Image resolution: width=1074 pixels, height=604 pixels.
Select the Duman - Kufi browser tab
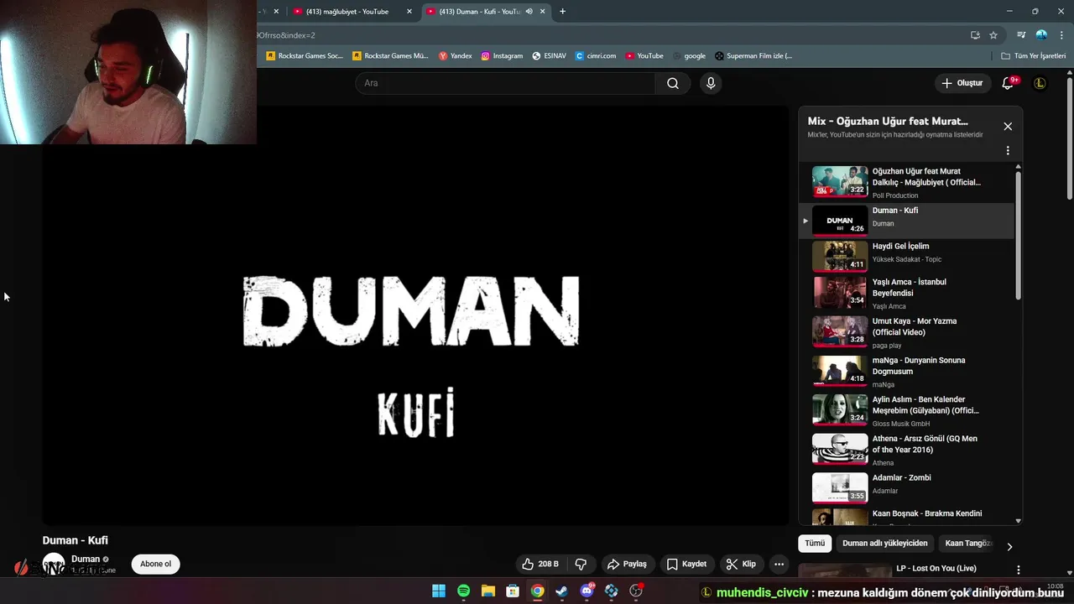click(x=479, y=12)
